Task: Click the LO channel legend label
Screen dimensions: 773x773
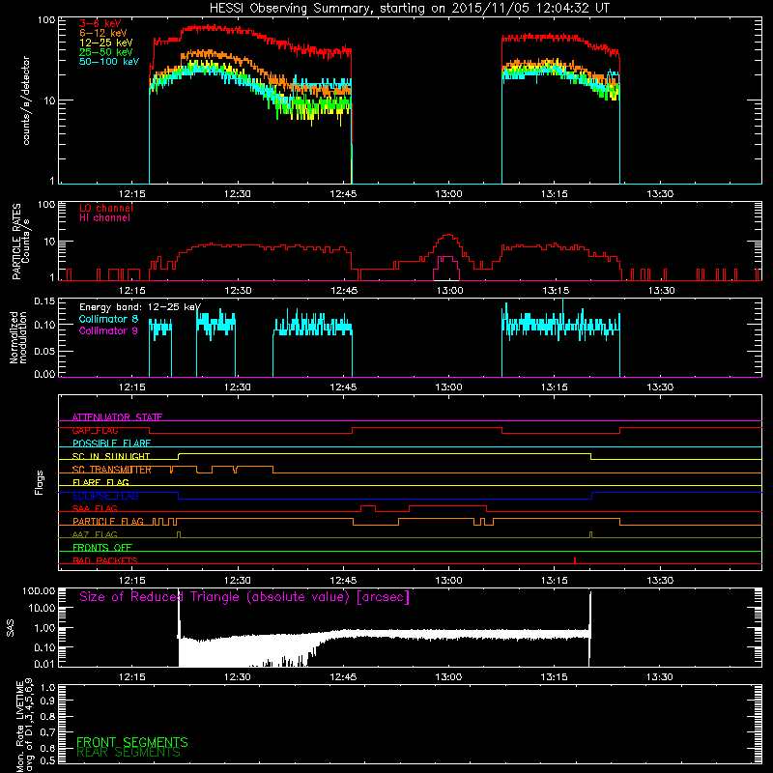Action: 106,208
